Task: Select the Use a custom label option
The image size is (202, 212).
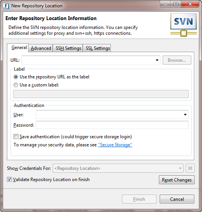Action: 16,85
